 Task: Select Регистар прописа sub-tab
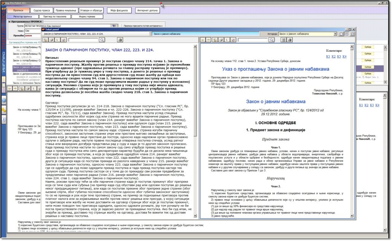tap(22, 17)
